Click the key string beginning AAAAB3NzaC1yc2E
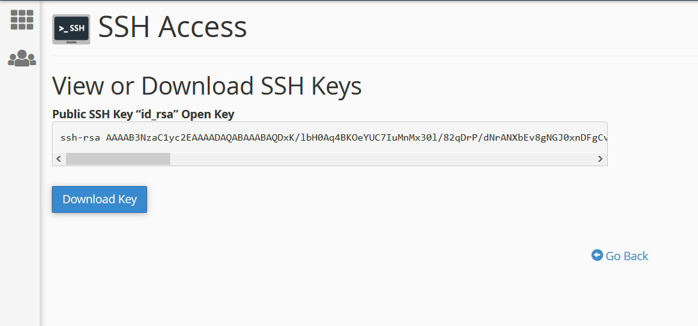Viewport: 698px width, 326px height. pyautogui.click(x=356, y=137)
